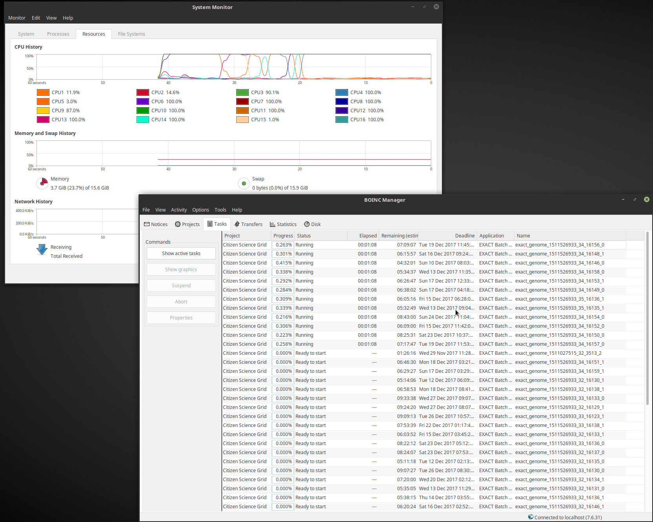Sort tasks by Elapsed column header
Image resolution: width=653 pixels, height=522 pixels.
[x=363, y=236]
